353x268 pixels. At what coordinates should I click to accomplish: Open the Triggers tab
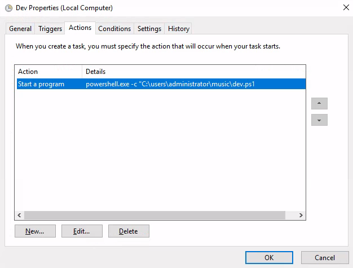tap(50, 29)
